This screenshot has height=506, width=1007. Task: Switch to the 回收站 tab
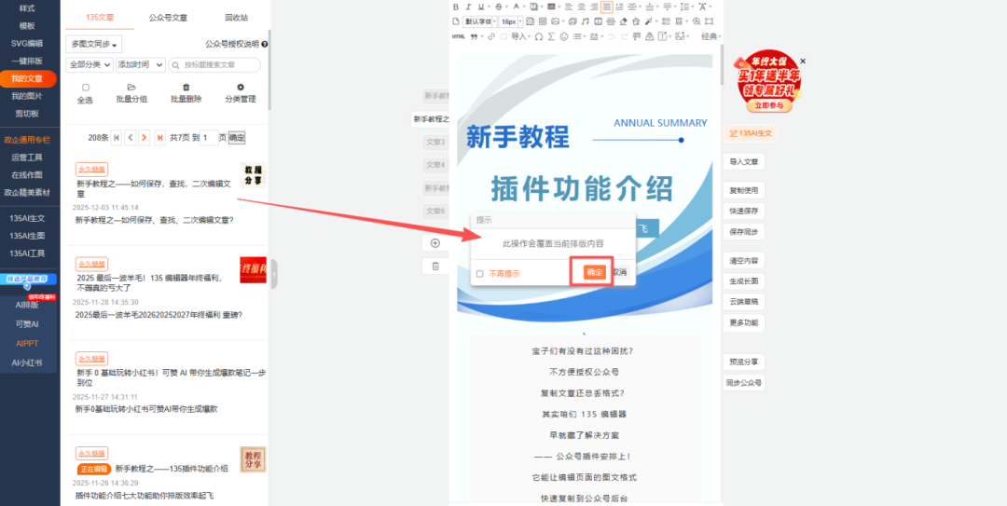tap(236, 18)
